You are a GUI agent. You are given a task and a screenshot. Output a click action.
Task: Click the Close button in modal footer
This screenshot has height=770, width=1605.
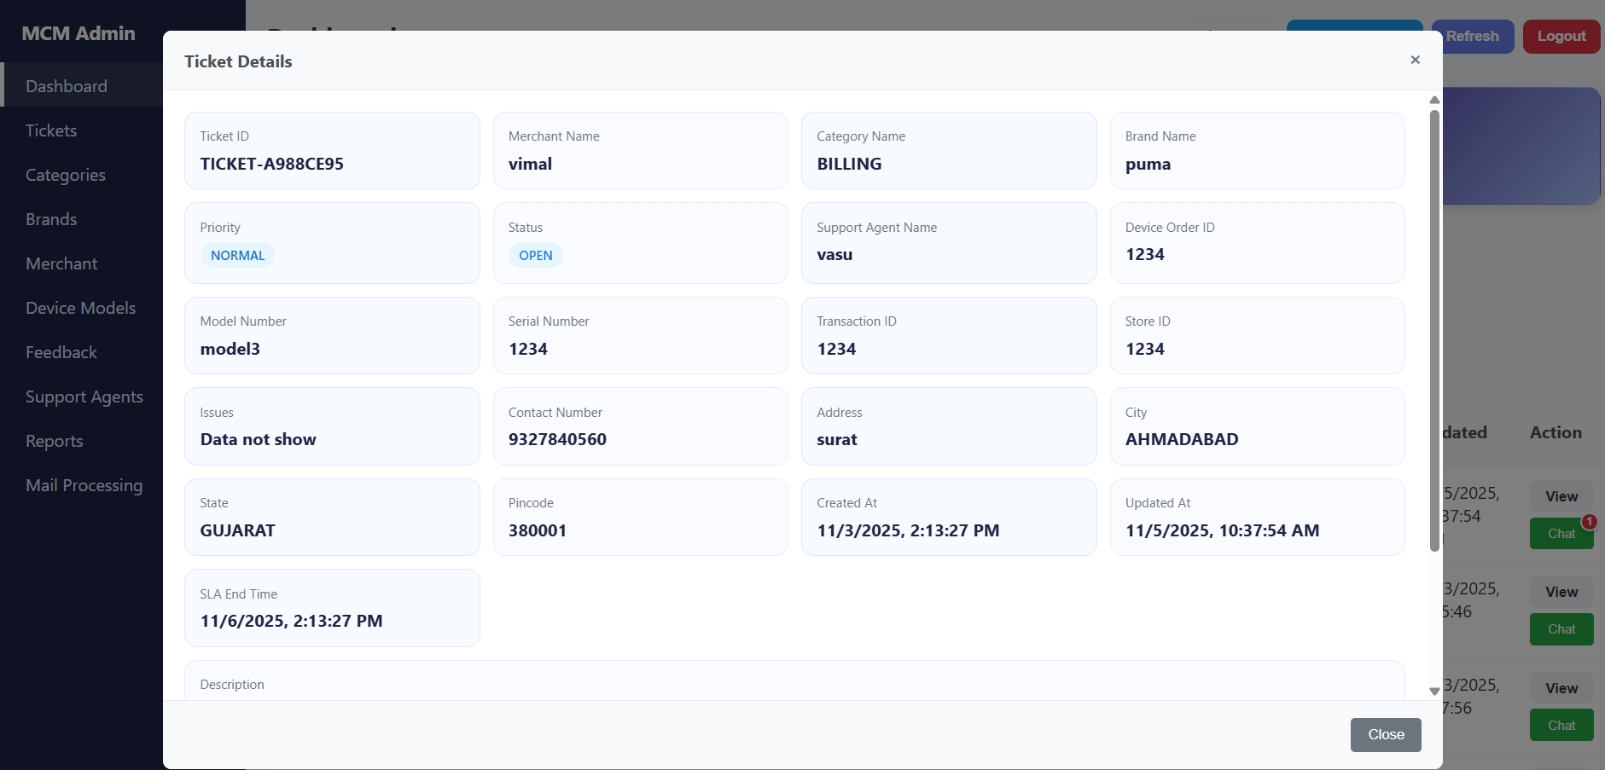pos(1385,734)
